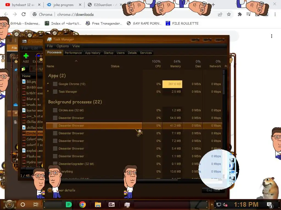Screen dimensions: 281x210
Task: Open the share page icon
Action: (x=220, y=14)
